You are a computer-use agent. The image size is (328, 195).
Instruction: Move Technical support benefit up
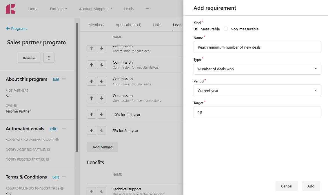click(92, 191)
